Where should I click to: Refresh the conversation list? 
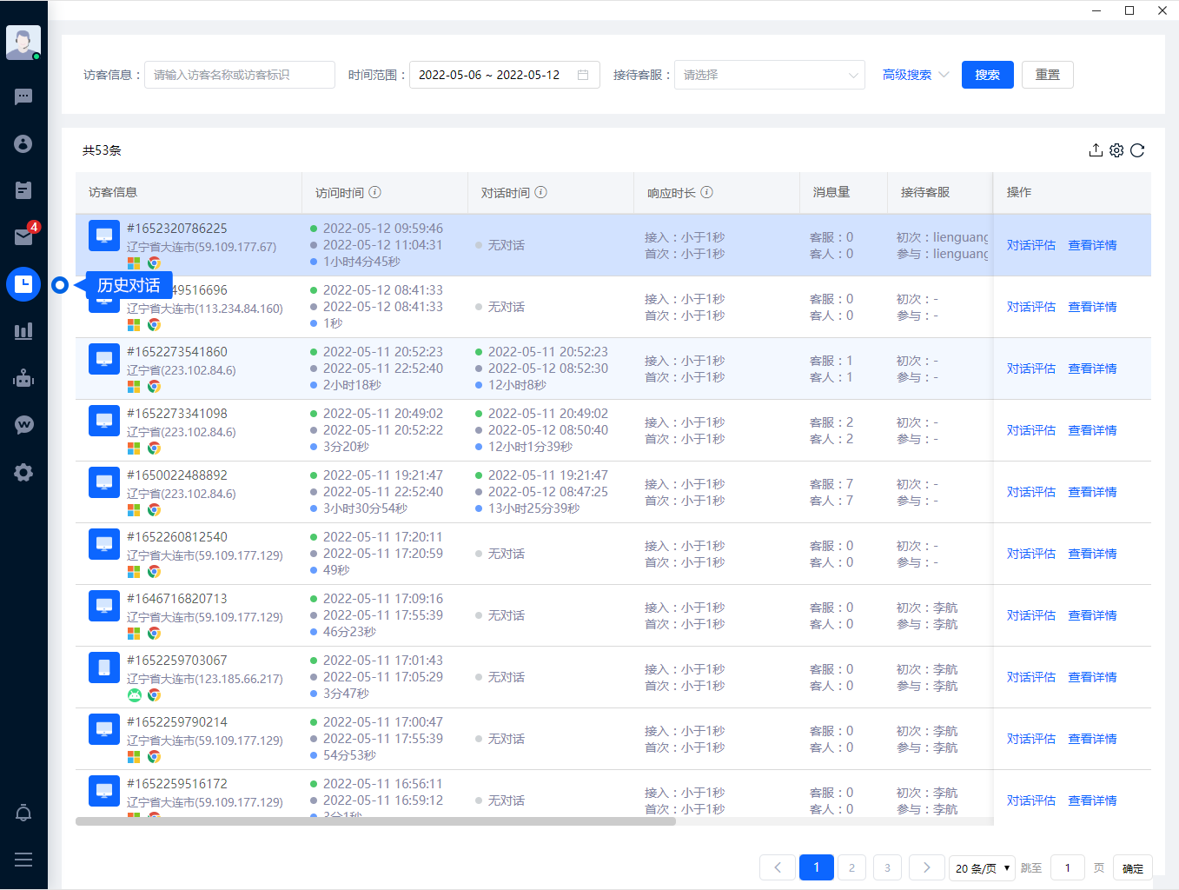click(x=1137, y=150)
